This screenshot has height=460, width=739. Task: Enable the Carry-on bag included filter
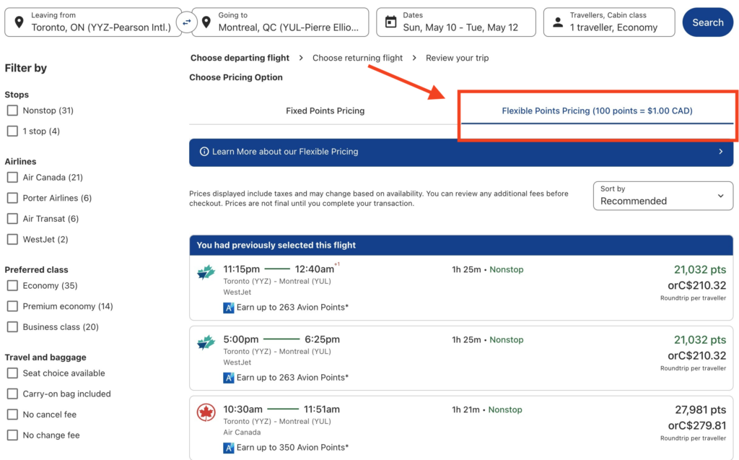[x=11, y=394]
